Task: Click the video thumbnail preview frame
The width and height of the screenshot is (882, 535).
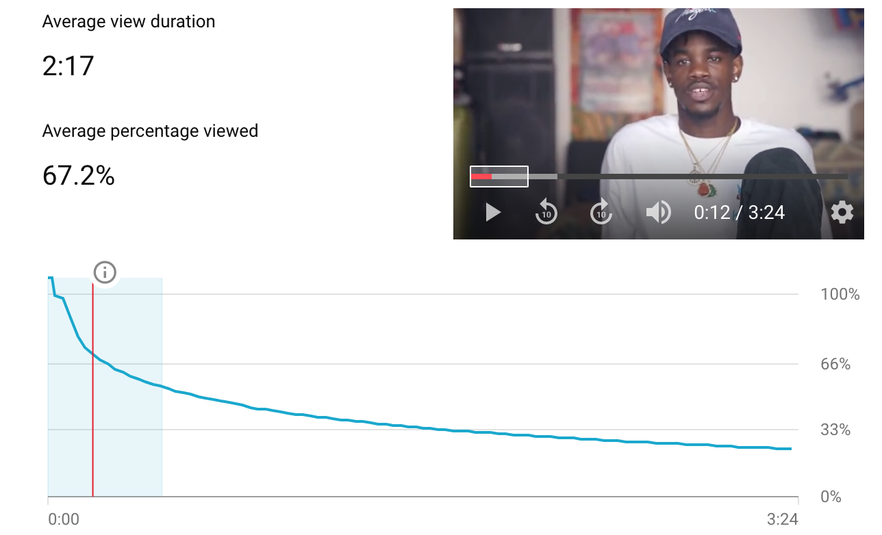Action: [659, 124]
